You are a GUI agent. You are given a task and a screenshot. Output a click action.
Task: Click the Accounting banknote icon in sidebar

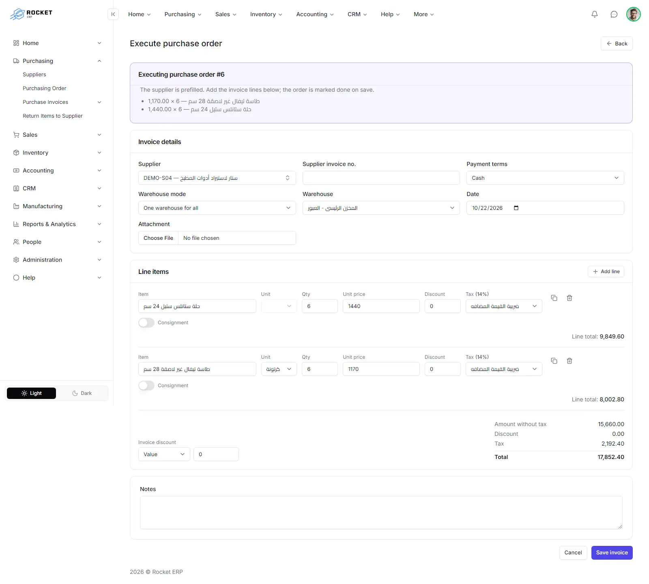pyautogui.click(x=16, y=170)
